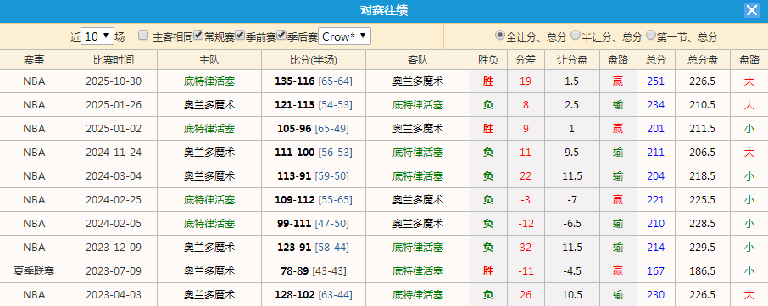Open 底特律活塞 away team on 2025-01-26 row
Image resolution: width=768 pixels, height=306 pixels.
(418, 105)
